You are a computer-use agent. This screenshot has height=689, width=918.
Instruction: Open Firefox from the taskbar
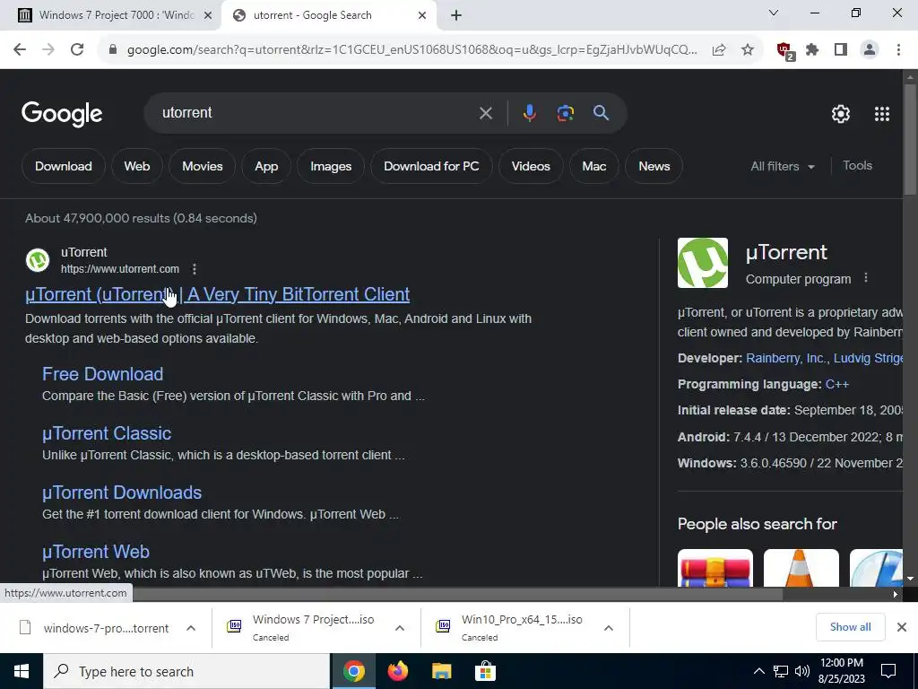[x=398, y=671]
